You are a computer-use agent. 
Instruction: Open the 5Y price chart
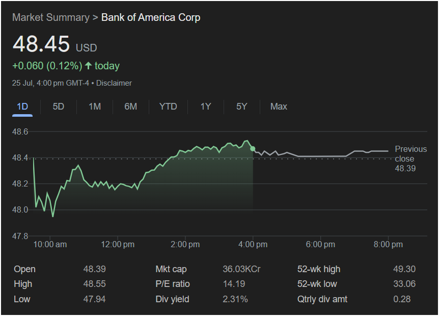241,107
